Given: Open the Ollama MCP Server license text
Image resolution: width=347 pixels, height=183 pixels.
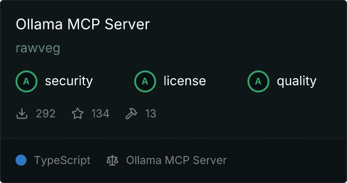Looking at the screenshot, I should click(x=176, y=160).
